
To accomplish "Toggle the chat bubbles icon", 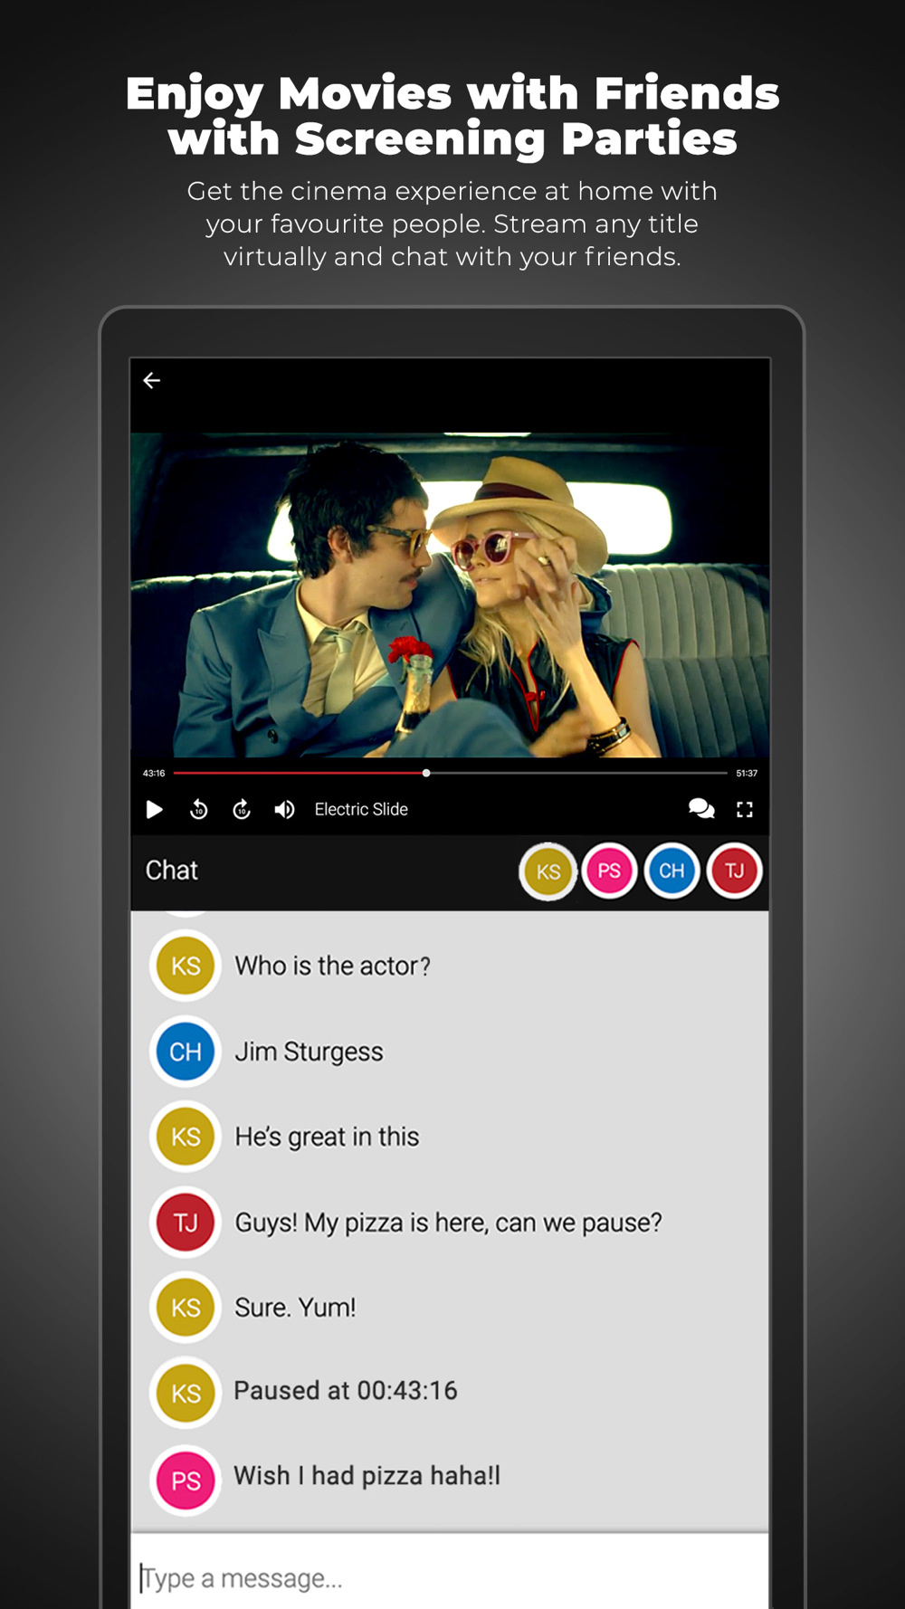I will point(701,809).
